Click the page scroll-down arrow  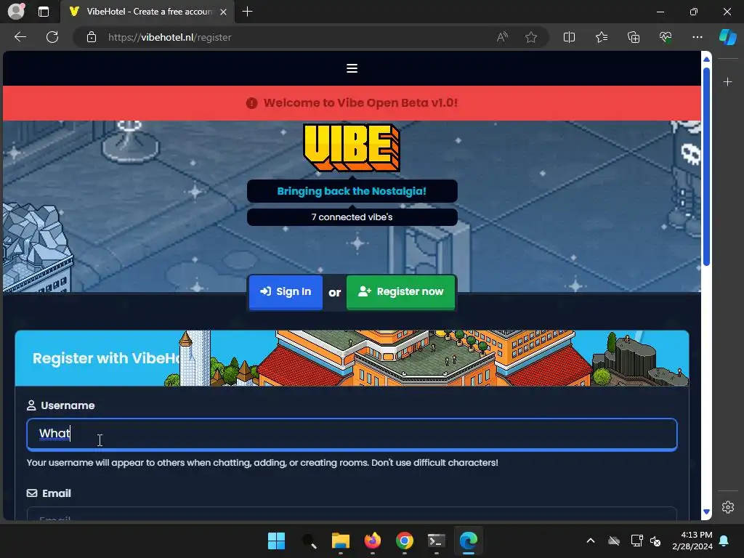706,512
